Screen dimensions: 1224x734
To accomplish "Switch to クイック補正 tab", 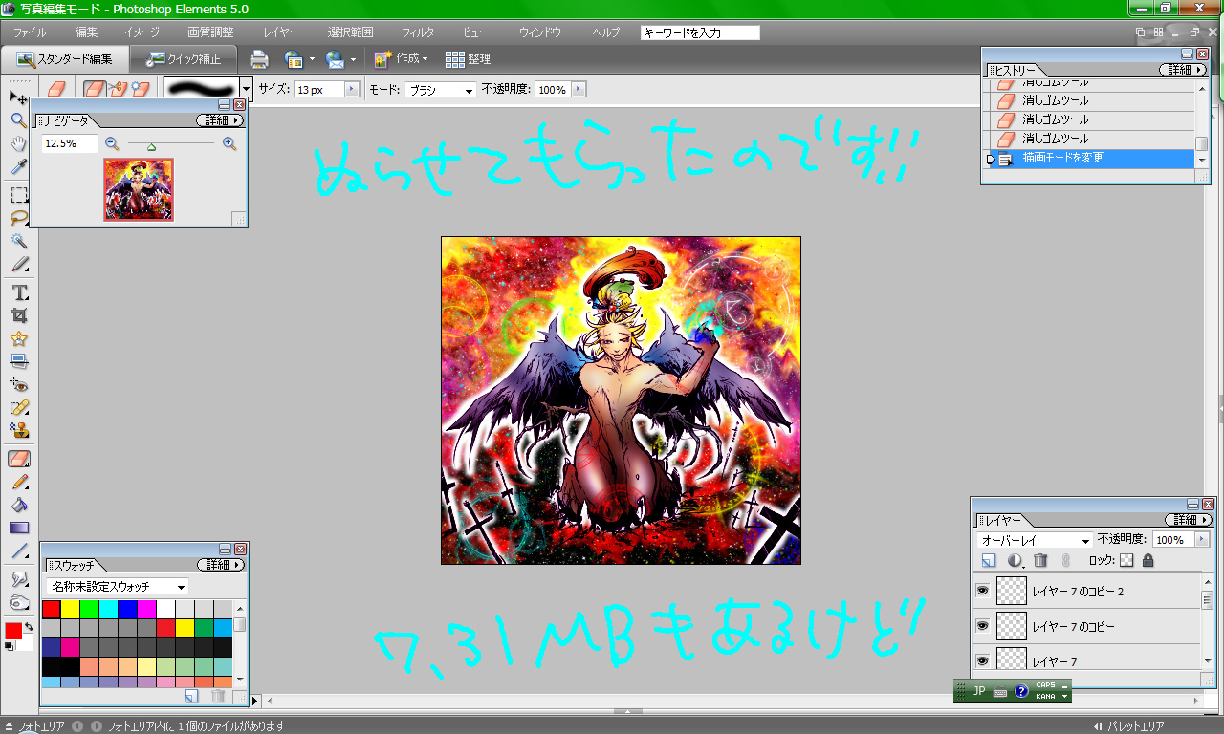I will pyautogui.click(x=185, y=59).
